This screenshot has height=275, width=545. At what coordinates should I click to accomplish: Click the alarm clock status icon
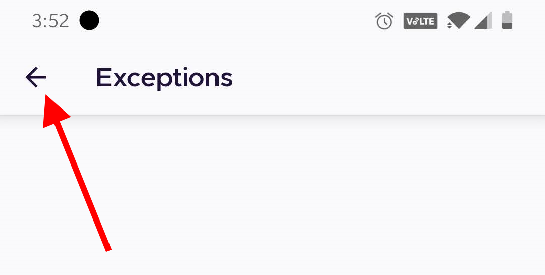(384, 21)
